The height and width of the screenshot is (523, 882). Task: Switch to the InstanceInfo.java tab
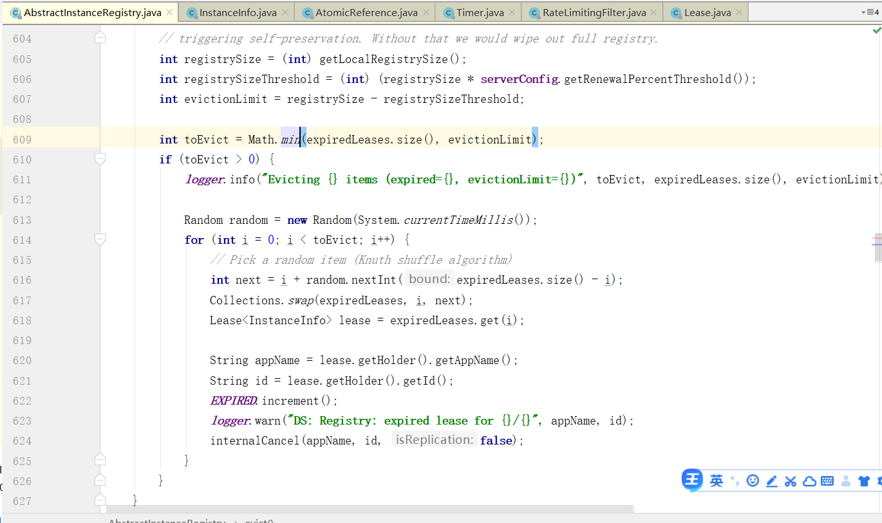tap(238, 12)
